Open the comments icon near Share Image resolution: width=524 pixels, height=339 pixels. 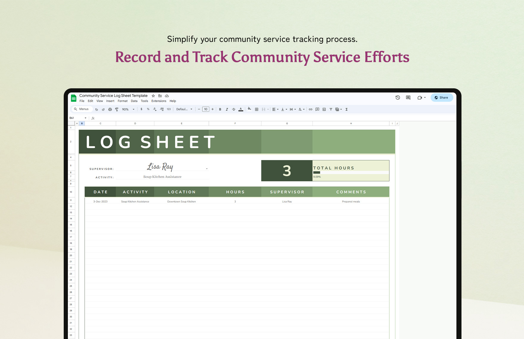(x=408, y=98)
